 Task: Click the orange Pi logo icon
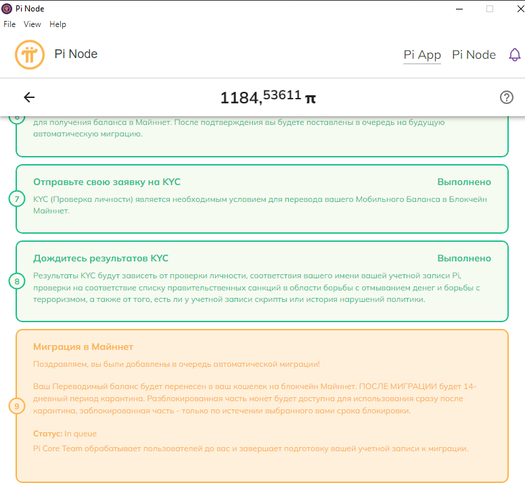click(30, 55)
